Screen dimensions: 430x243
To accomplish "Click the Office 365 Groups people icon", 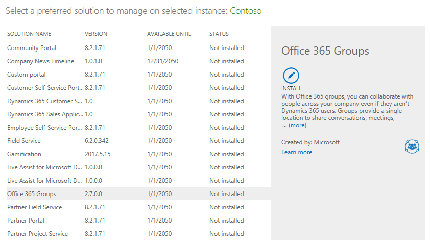I will [412, 147].
